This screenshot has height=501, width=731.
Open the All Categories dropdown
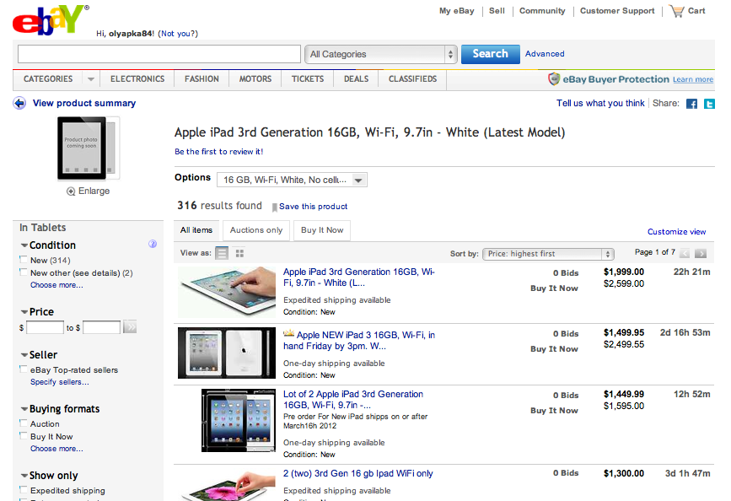coord(382,54)
